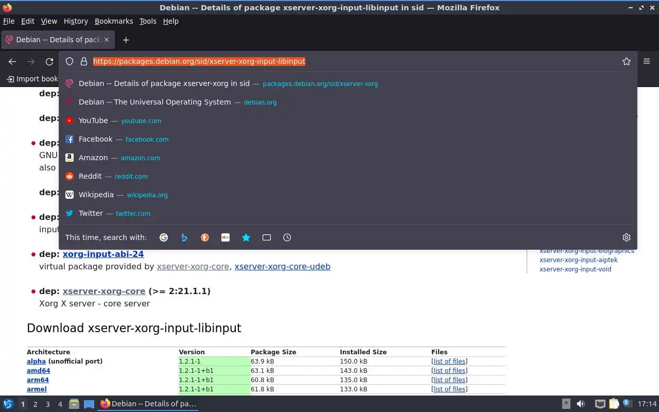Open search settings gear in the dropdown

click(627, 237)
